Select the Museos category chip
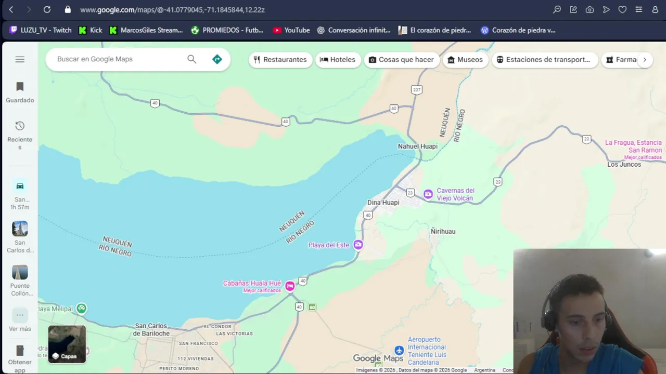The image size is (666, 374). pyautogui.click(x=465, y=60)
